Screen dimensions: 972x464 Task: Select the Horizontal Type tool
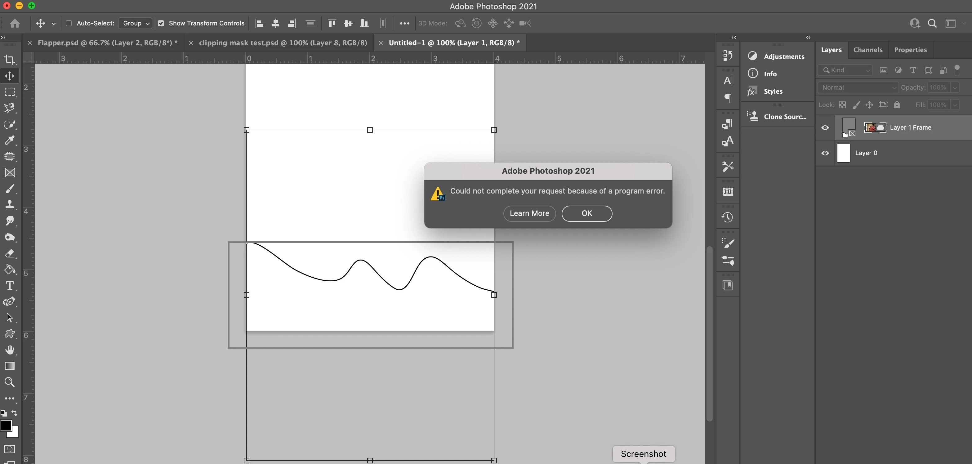click(9, 286)
